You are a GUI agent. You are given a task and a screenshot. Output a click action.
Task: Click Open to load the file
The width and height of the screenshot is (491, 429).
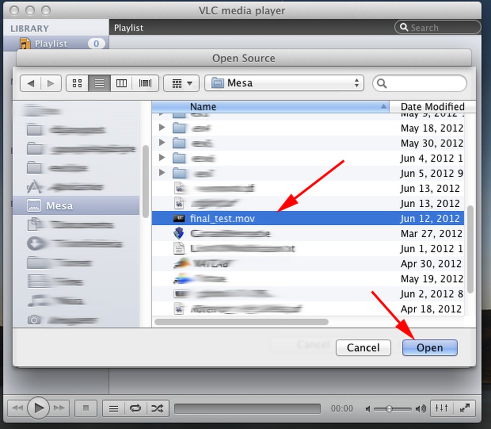pyautogui.click(x=430, y=348)
